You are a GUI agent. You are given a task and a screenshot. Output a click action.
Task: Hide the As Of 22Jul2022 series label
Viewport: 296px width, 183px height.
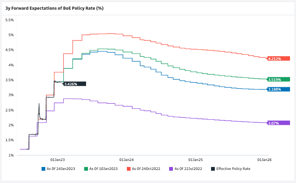188,169
